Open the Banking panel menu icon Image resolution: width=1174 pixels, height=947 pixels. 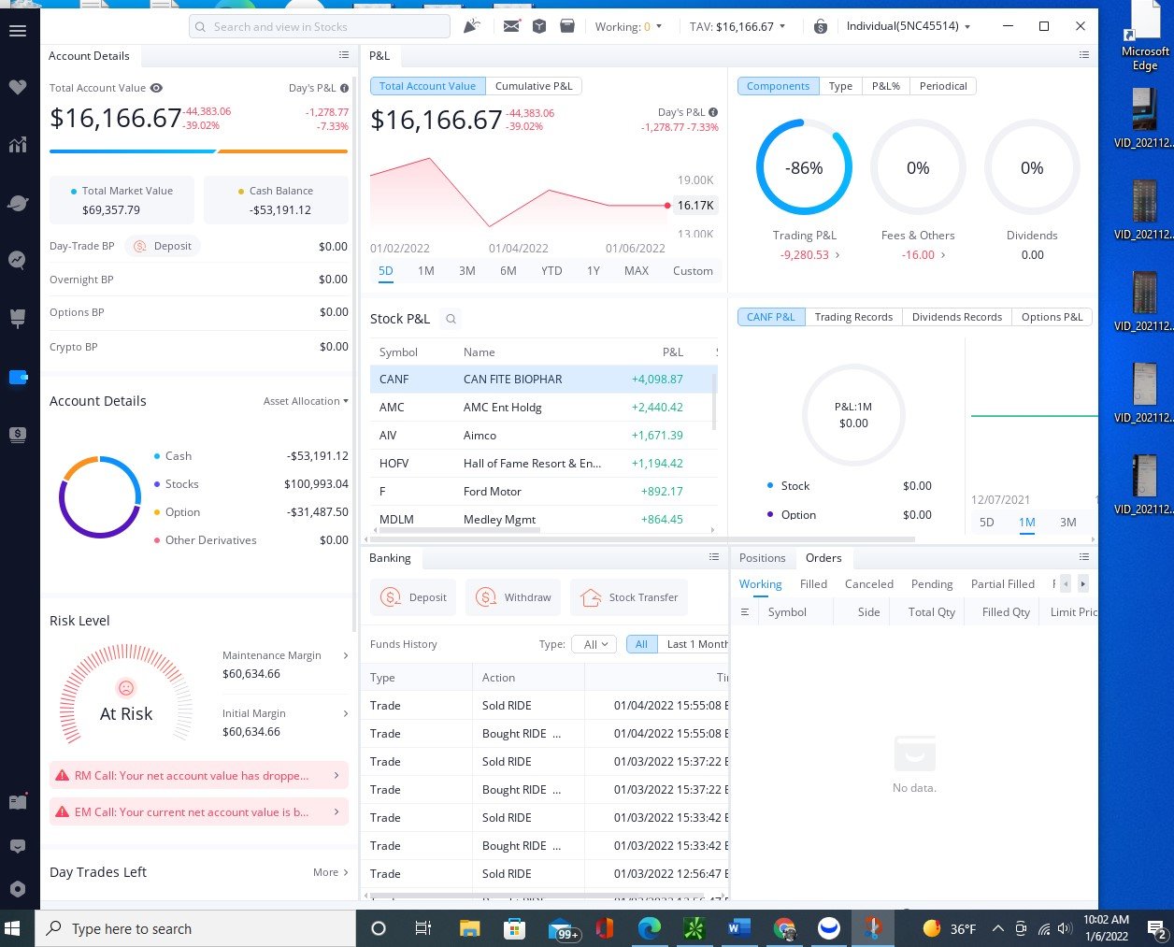[714, 557]
